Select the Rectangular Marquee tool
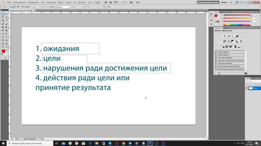The width and height of the screenshot is (261, 146). 3,15
